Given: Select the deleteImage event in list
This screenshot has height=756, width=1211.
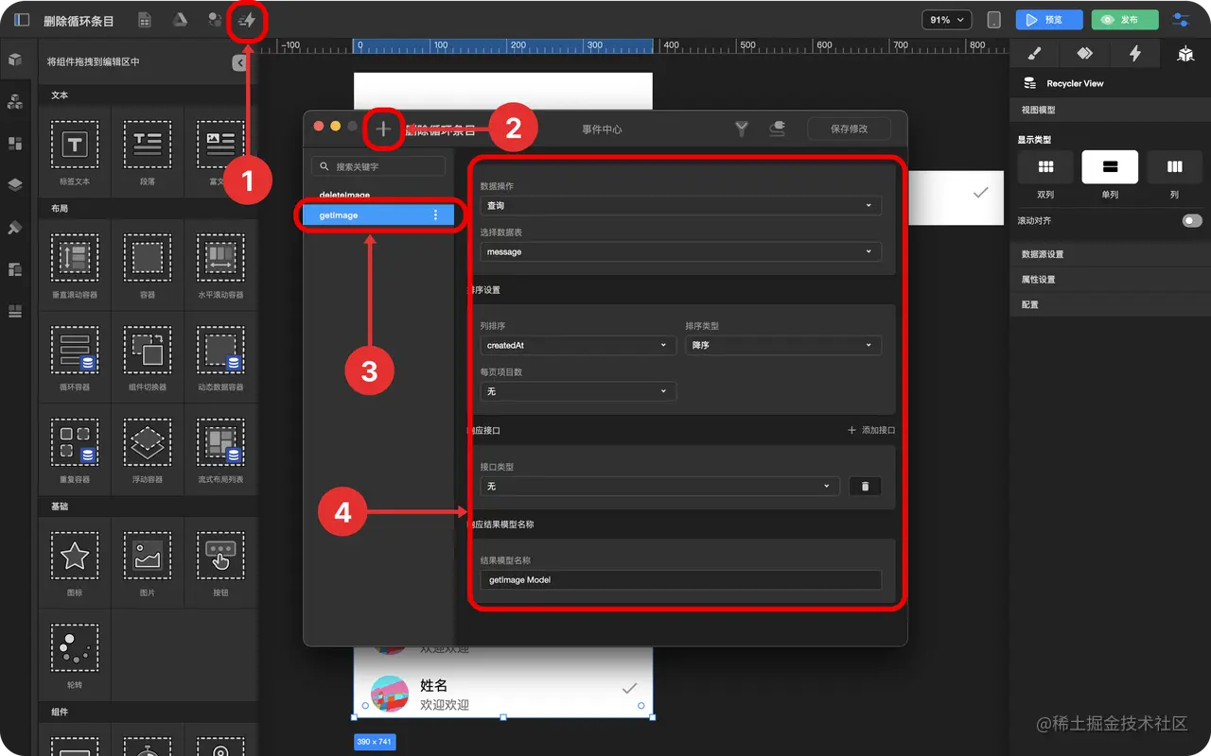Looking at the screenshot, I should (344, 196).
